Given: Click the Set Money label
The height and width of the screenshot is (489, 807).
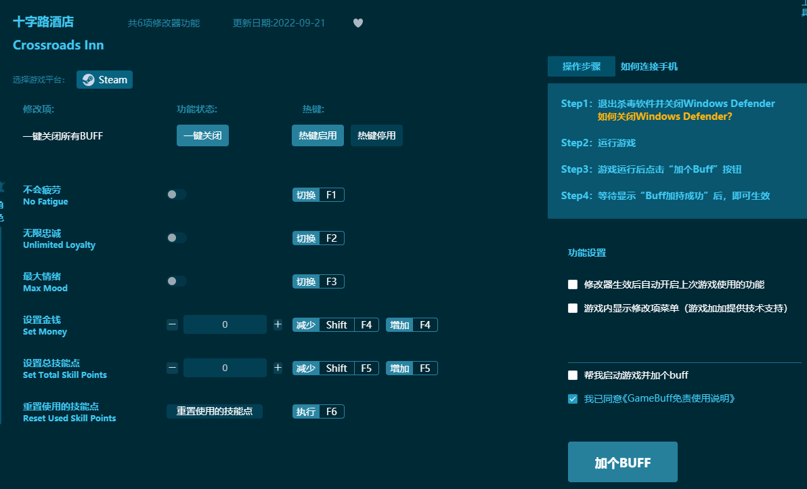Looking at the screenshot, I should (45, 331).
